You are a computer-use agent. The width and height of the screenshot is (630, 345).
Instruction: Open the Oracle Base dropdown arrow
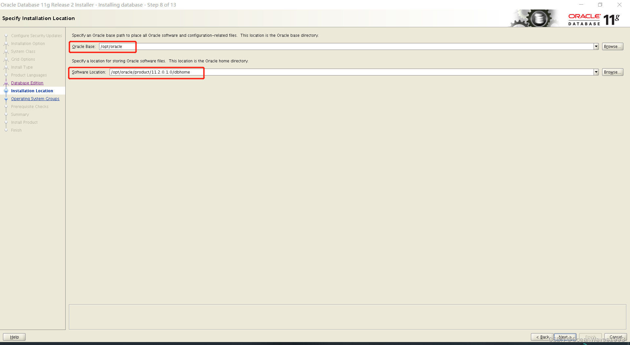pyautogui.click(x=596, y=47)
